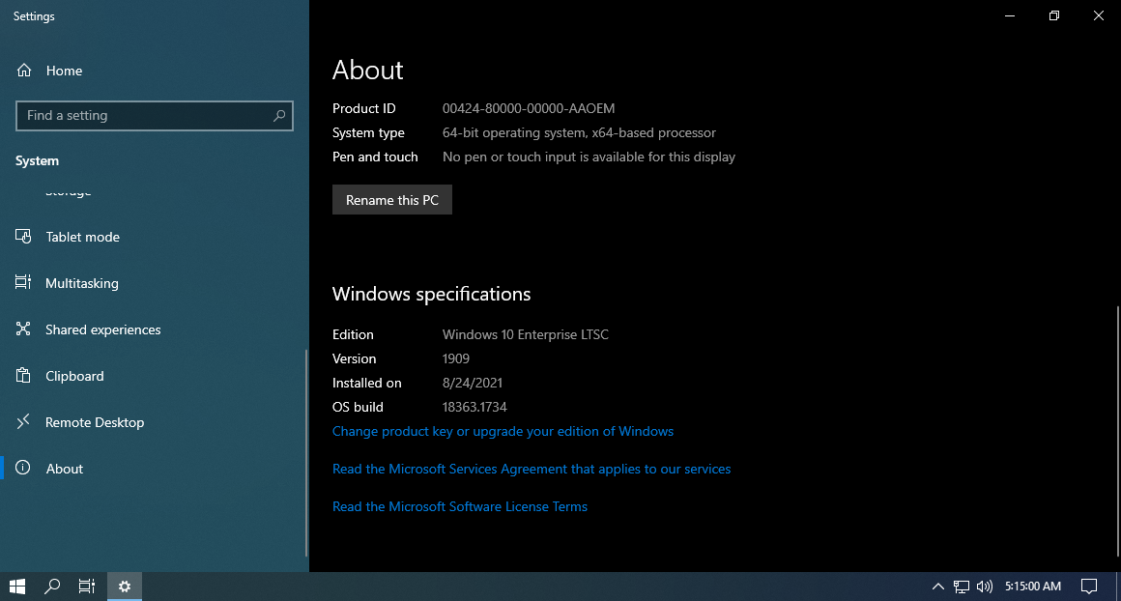Viewport: 1121px width, 601px height.
Task: Open the network tray icon
Action: tap(962, 587)
